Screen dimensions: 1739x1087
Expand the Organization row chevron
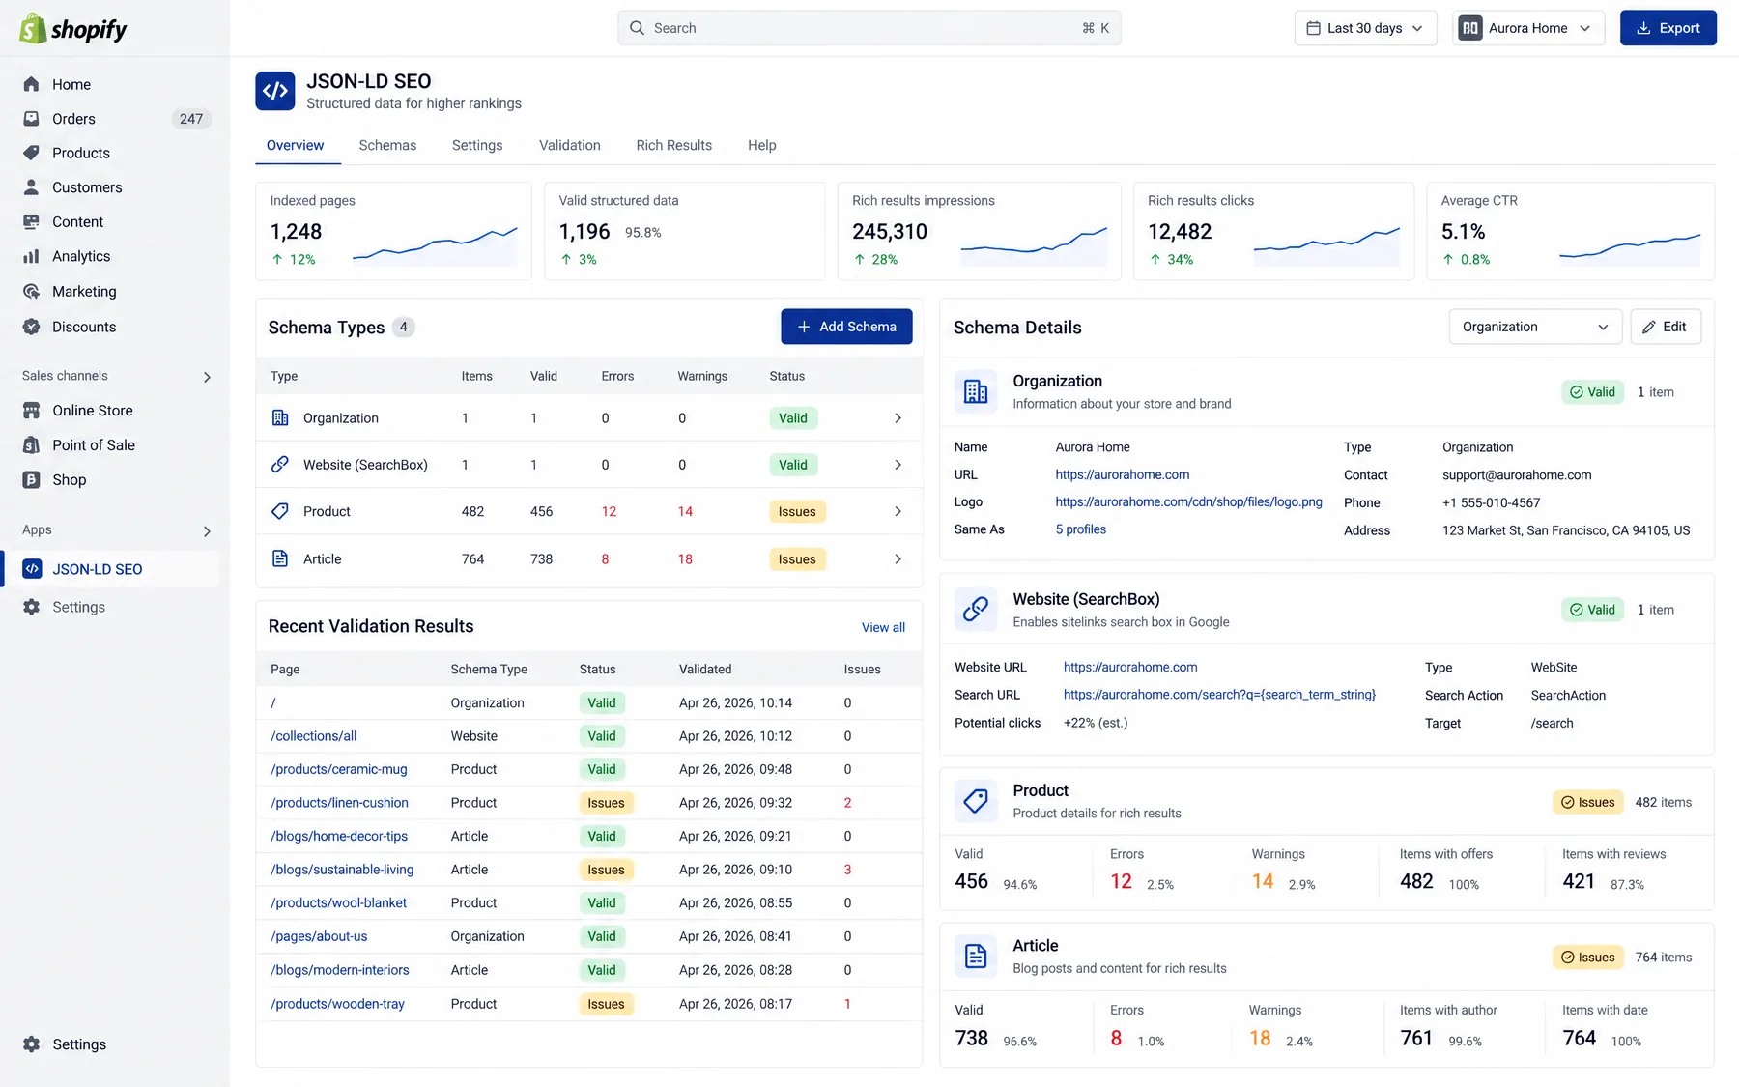coord(898,418)
